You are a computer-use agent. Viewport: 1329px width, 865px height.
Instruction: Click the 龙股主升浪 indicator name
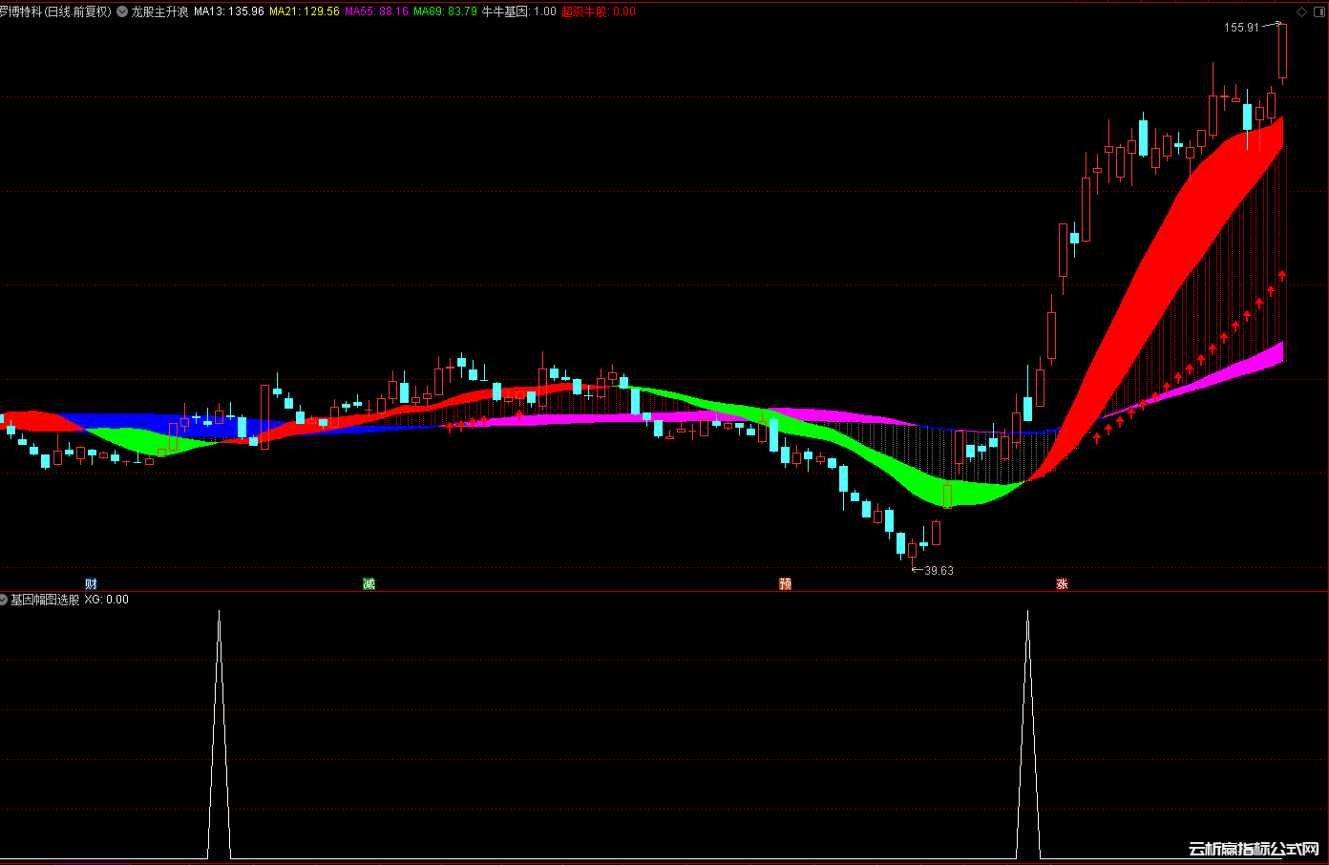(x=159, y=11)
